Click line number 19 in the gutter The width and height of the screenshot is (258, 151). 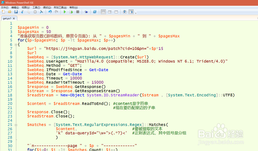pyautogui.click(x=10, y=99)
